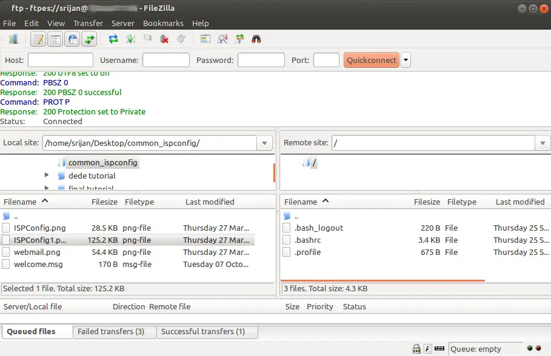
Task: Open the Site Manager icon
Action: point(13,39)
